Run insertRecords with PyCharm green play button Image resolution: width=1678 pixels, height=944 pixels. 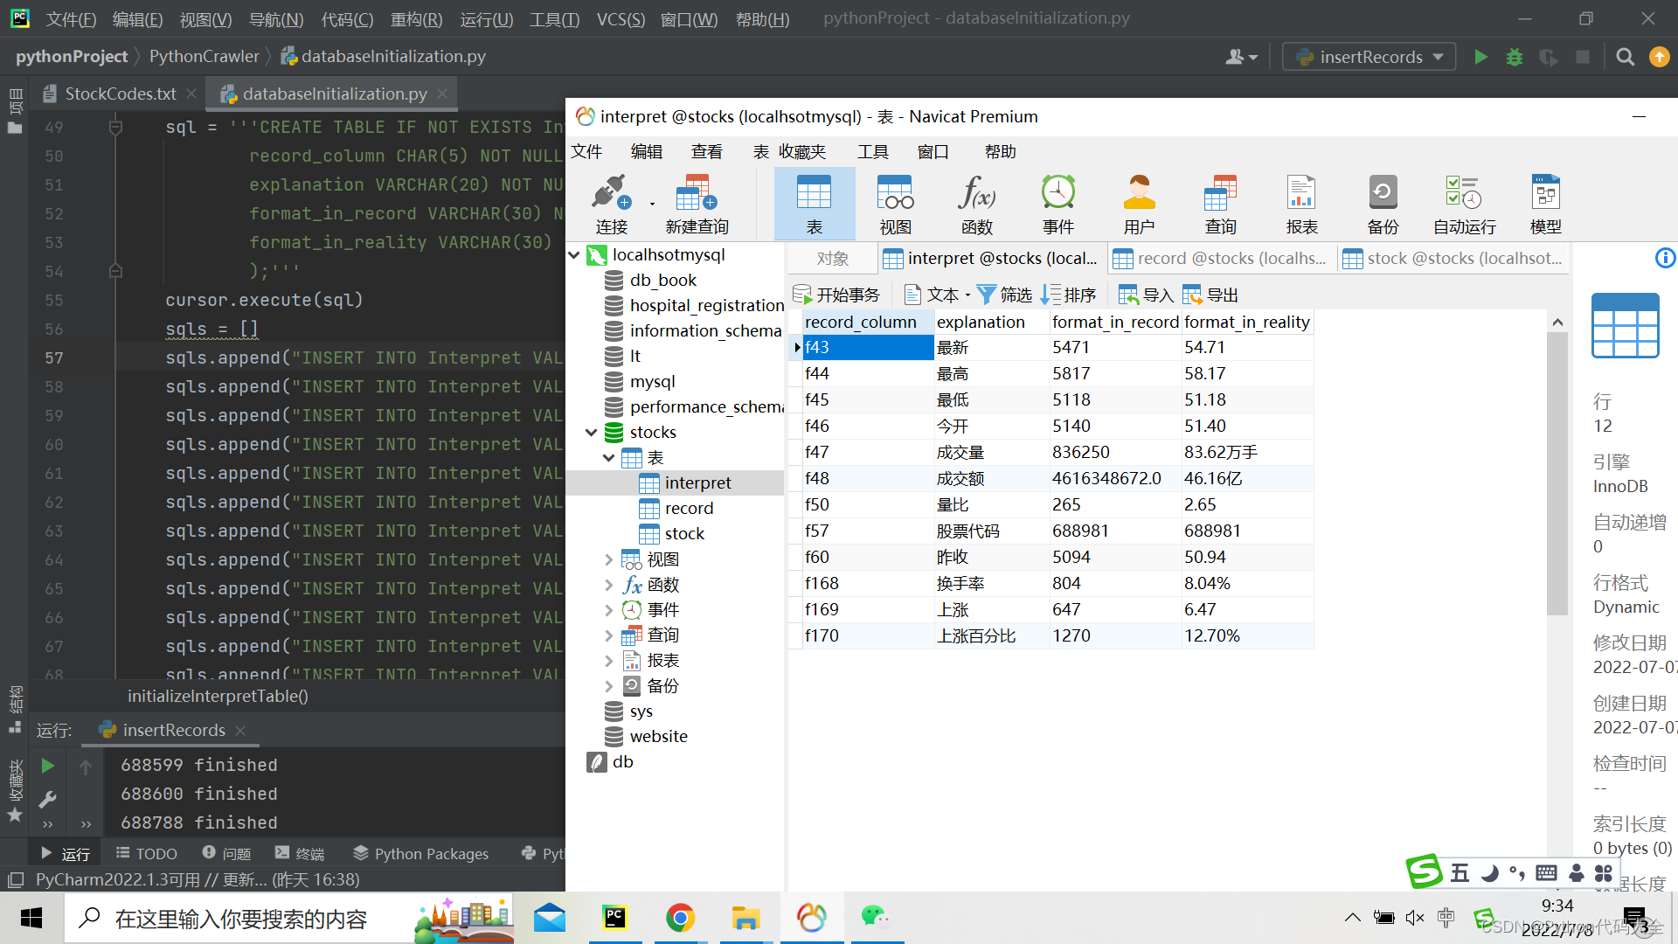click(1480, 57)
